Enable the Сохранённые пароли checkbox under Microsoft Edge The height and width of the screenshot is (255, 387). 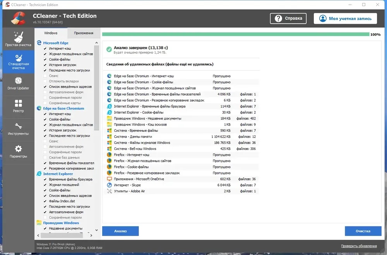pos(45,98)
